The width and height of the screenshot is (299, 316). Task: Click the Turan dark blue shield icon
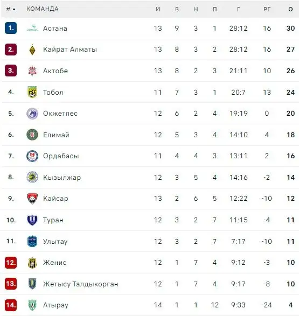pyautogui.click(x=32, y=220)
